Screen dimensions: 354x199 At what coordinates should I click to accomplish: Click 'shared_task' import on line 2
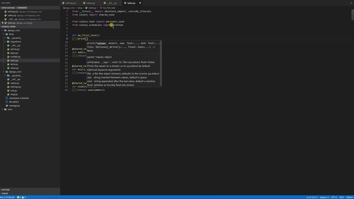point(107,15)
